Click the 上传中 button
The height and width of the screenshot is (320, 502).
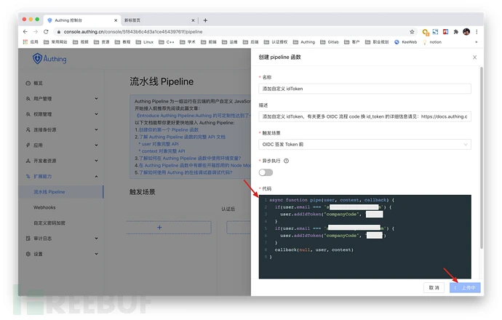tap(465, 288)
